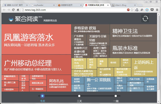Open the 多特蒙德 欧冠 news tile
This screenshot has width=161, height=104.
91,29
